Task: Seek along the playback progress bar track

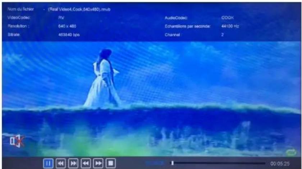Action: (219, 163)
